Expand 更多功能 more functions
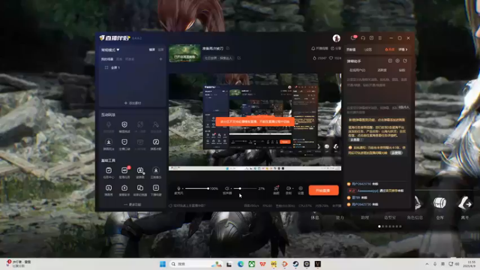480x270 pixels. [x=133, y=205]
